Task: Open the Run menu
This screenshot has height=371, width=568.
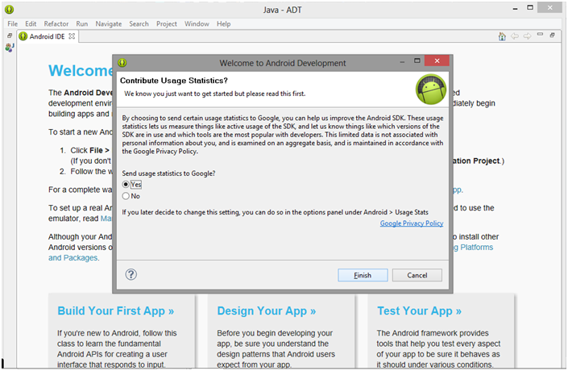Action: pyautogui.click(x=82, y=24)
